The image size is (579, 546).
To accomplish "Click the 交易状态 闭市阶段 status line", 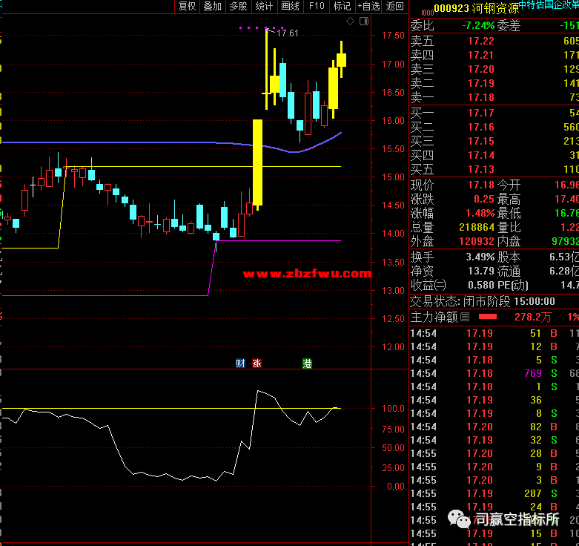I will tap(483, 301).
